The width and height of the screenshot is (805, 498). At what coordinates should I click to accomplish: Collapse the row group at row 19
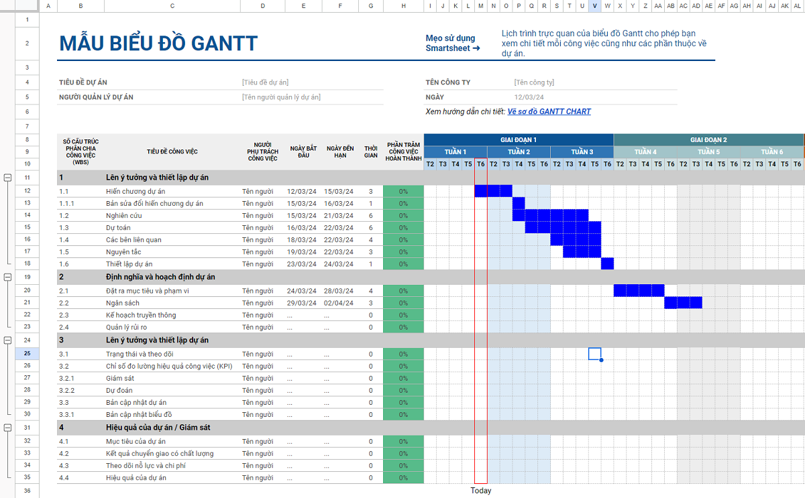point(8,277)
